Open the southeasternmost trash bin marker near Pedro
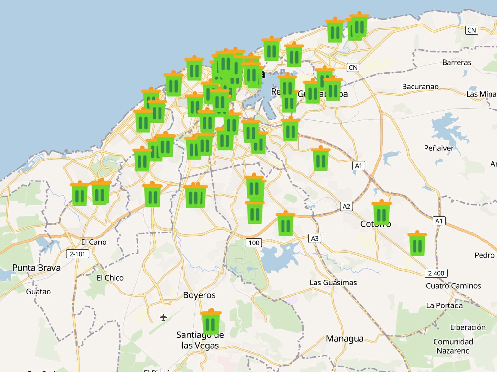The image size is (497, 372). tap(417, 244)
